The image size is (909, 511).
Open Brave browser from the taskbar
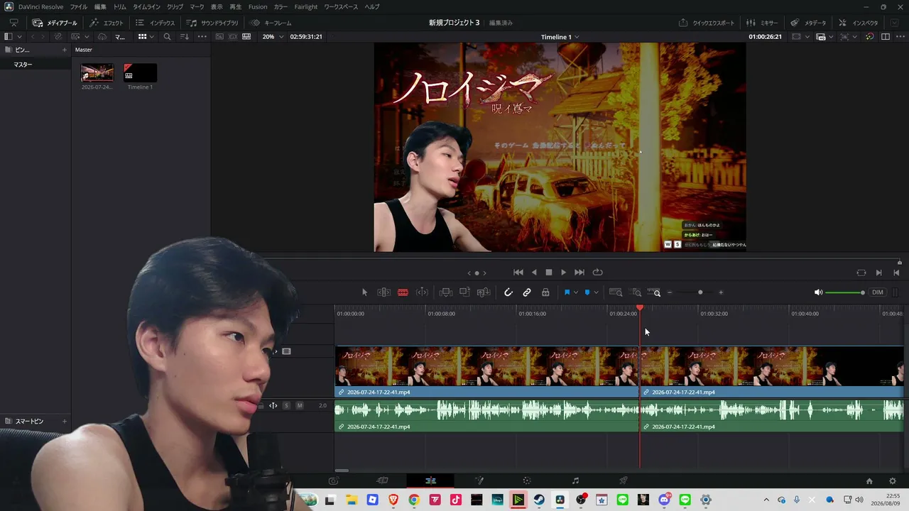tap(393, 500)
